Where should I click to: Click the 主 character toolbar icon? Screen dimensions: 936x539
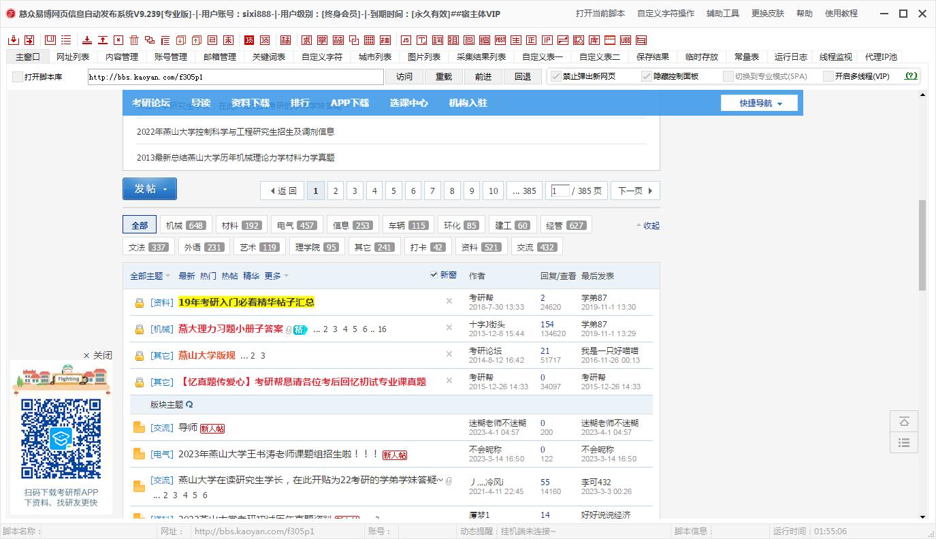pyautogui.click(x=516, y=40)
